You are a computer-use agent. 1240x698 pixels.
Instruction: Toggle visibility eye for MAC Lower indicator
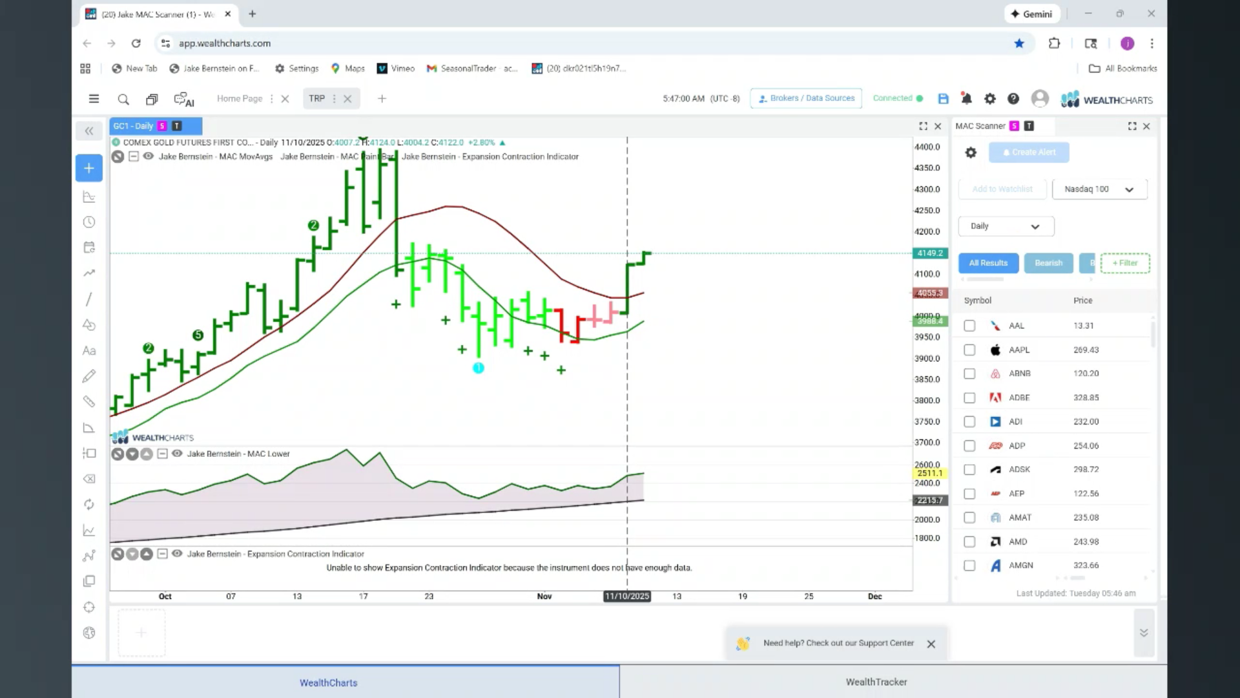177,454
